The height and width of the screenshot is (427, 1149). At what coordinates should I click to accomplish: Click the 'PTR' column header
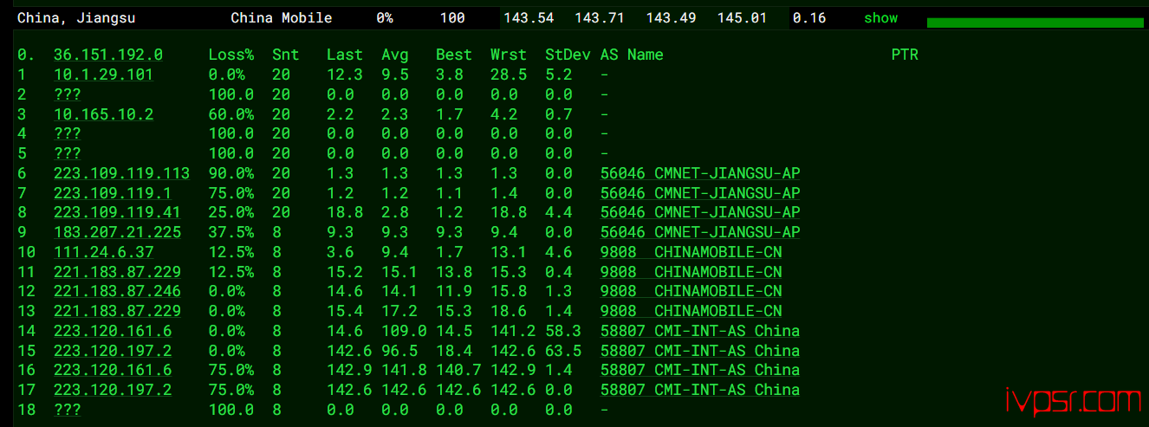(905, 55)
